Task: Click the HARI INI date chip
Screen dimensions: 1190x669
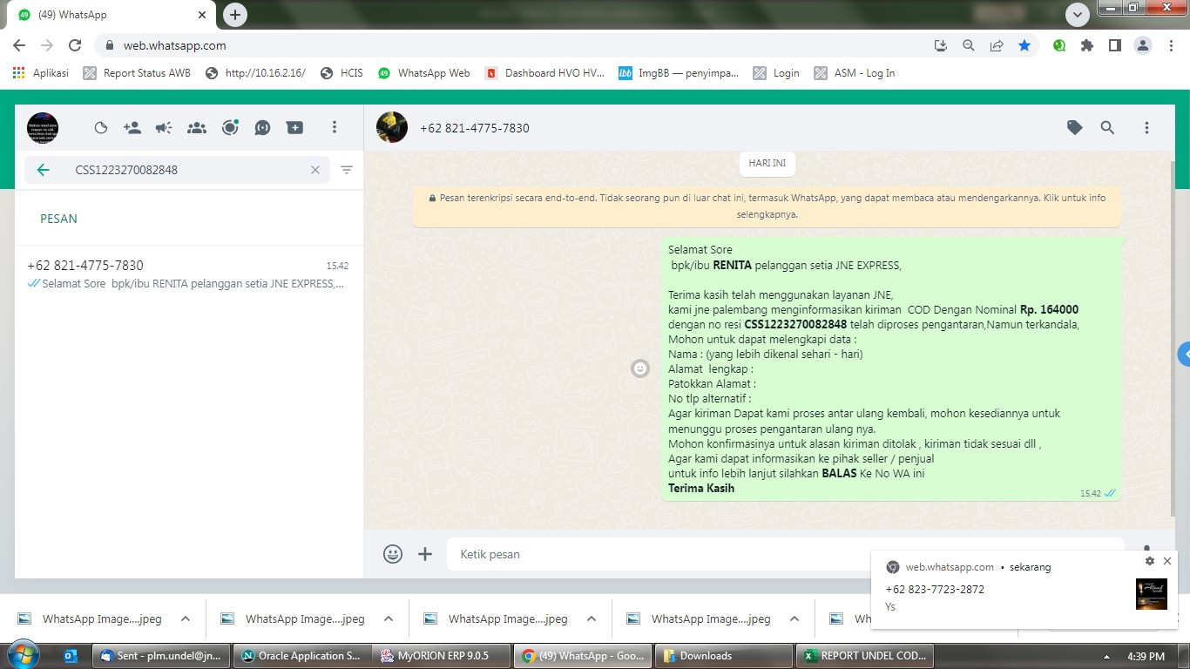Action: point(767,163)
